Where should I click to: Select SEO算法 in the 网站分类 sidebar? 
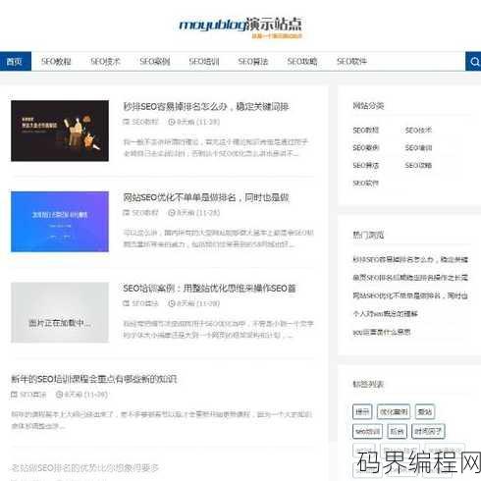366,166
